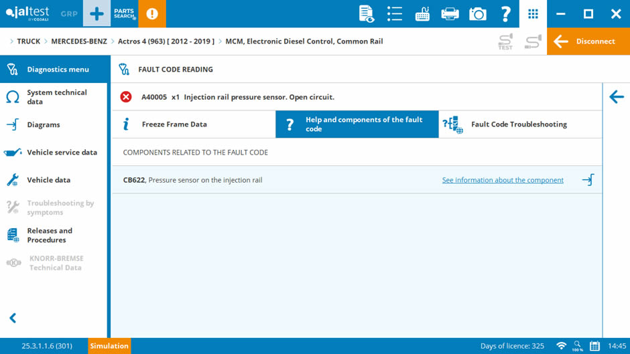The image size is (630, 354).
Task: Go back with the blue arrow
Action: [617, 97]
